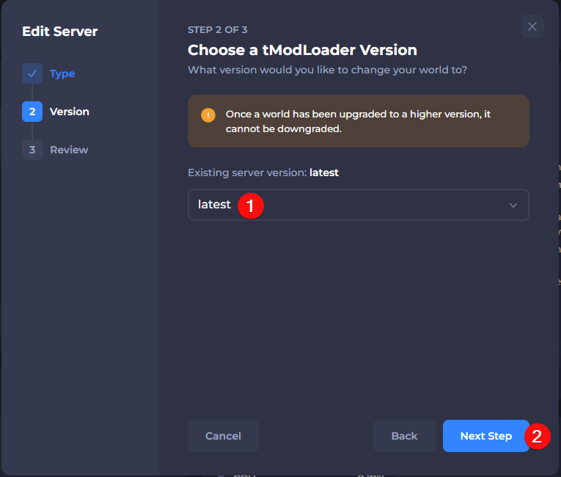Image resolution: width=561 pixels, height=477 pixels.
Task: Click the red annotation circle numbered 1
Action: tap(250, 205)
